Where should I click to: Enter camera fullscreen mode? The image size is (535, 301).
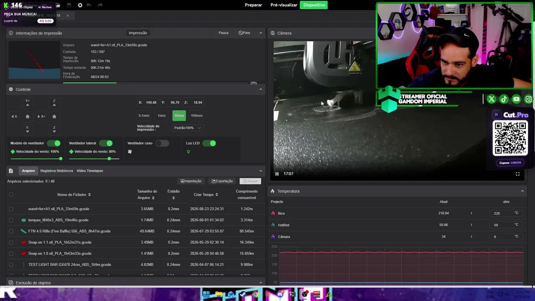pos(517,174)
